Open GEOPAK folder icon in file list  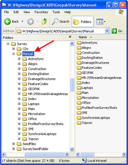click(79, 73)
